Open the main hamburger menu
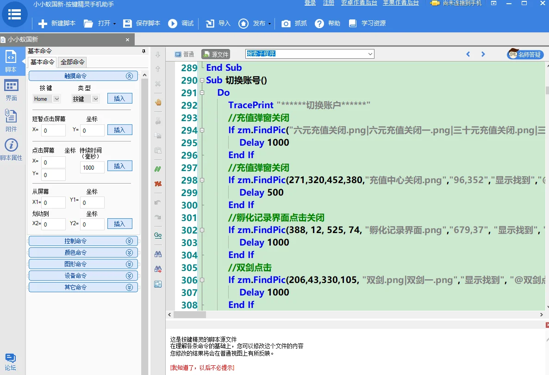 click(14, 14)
